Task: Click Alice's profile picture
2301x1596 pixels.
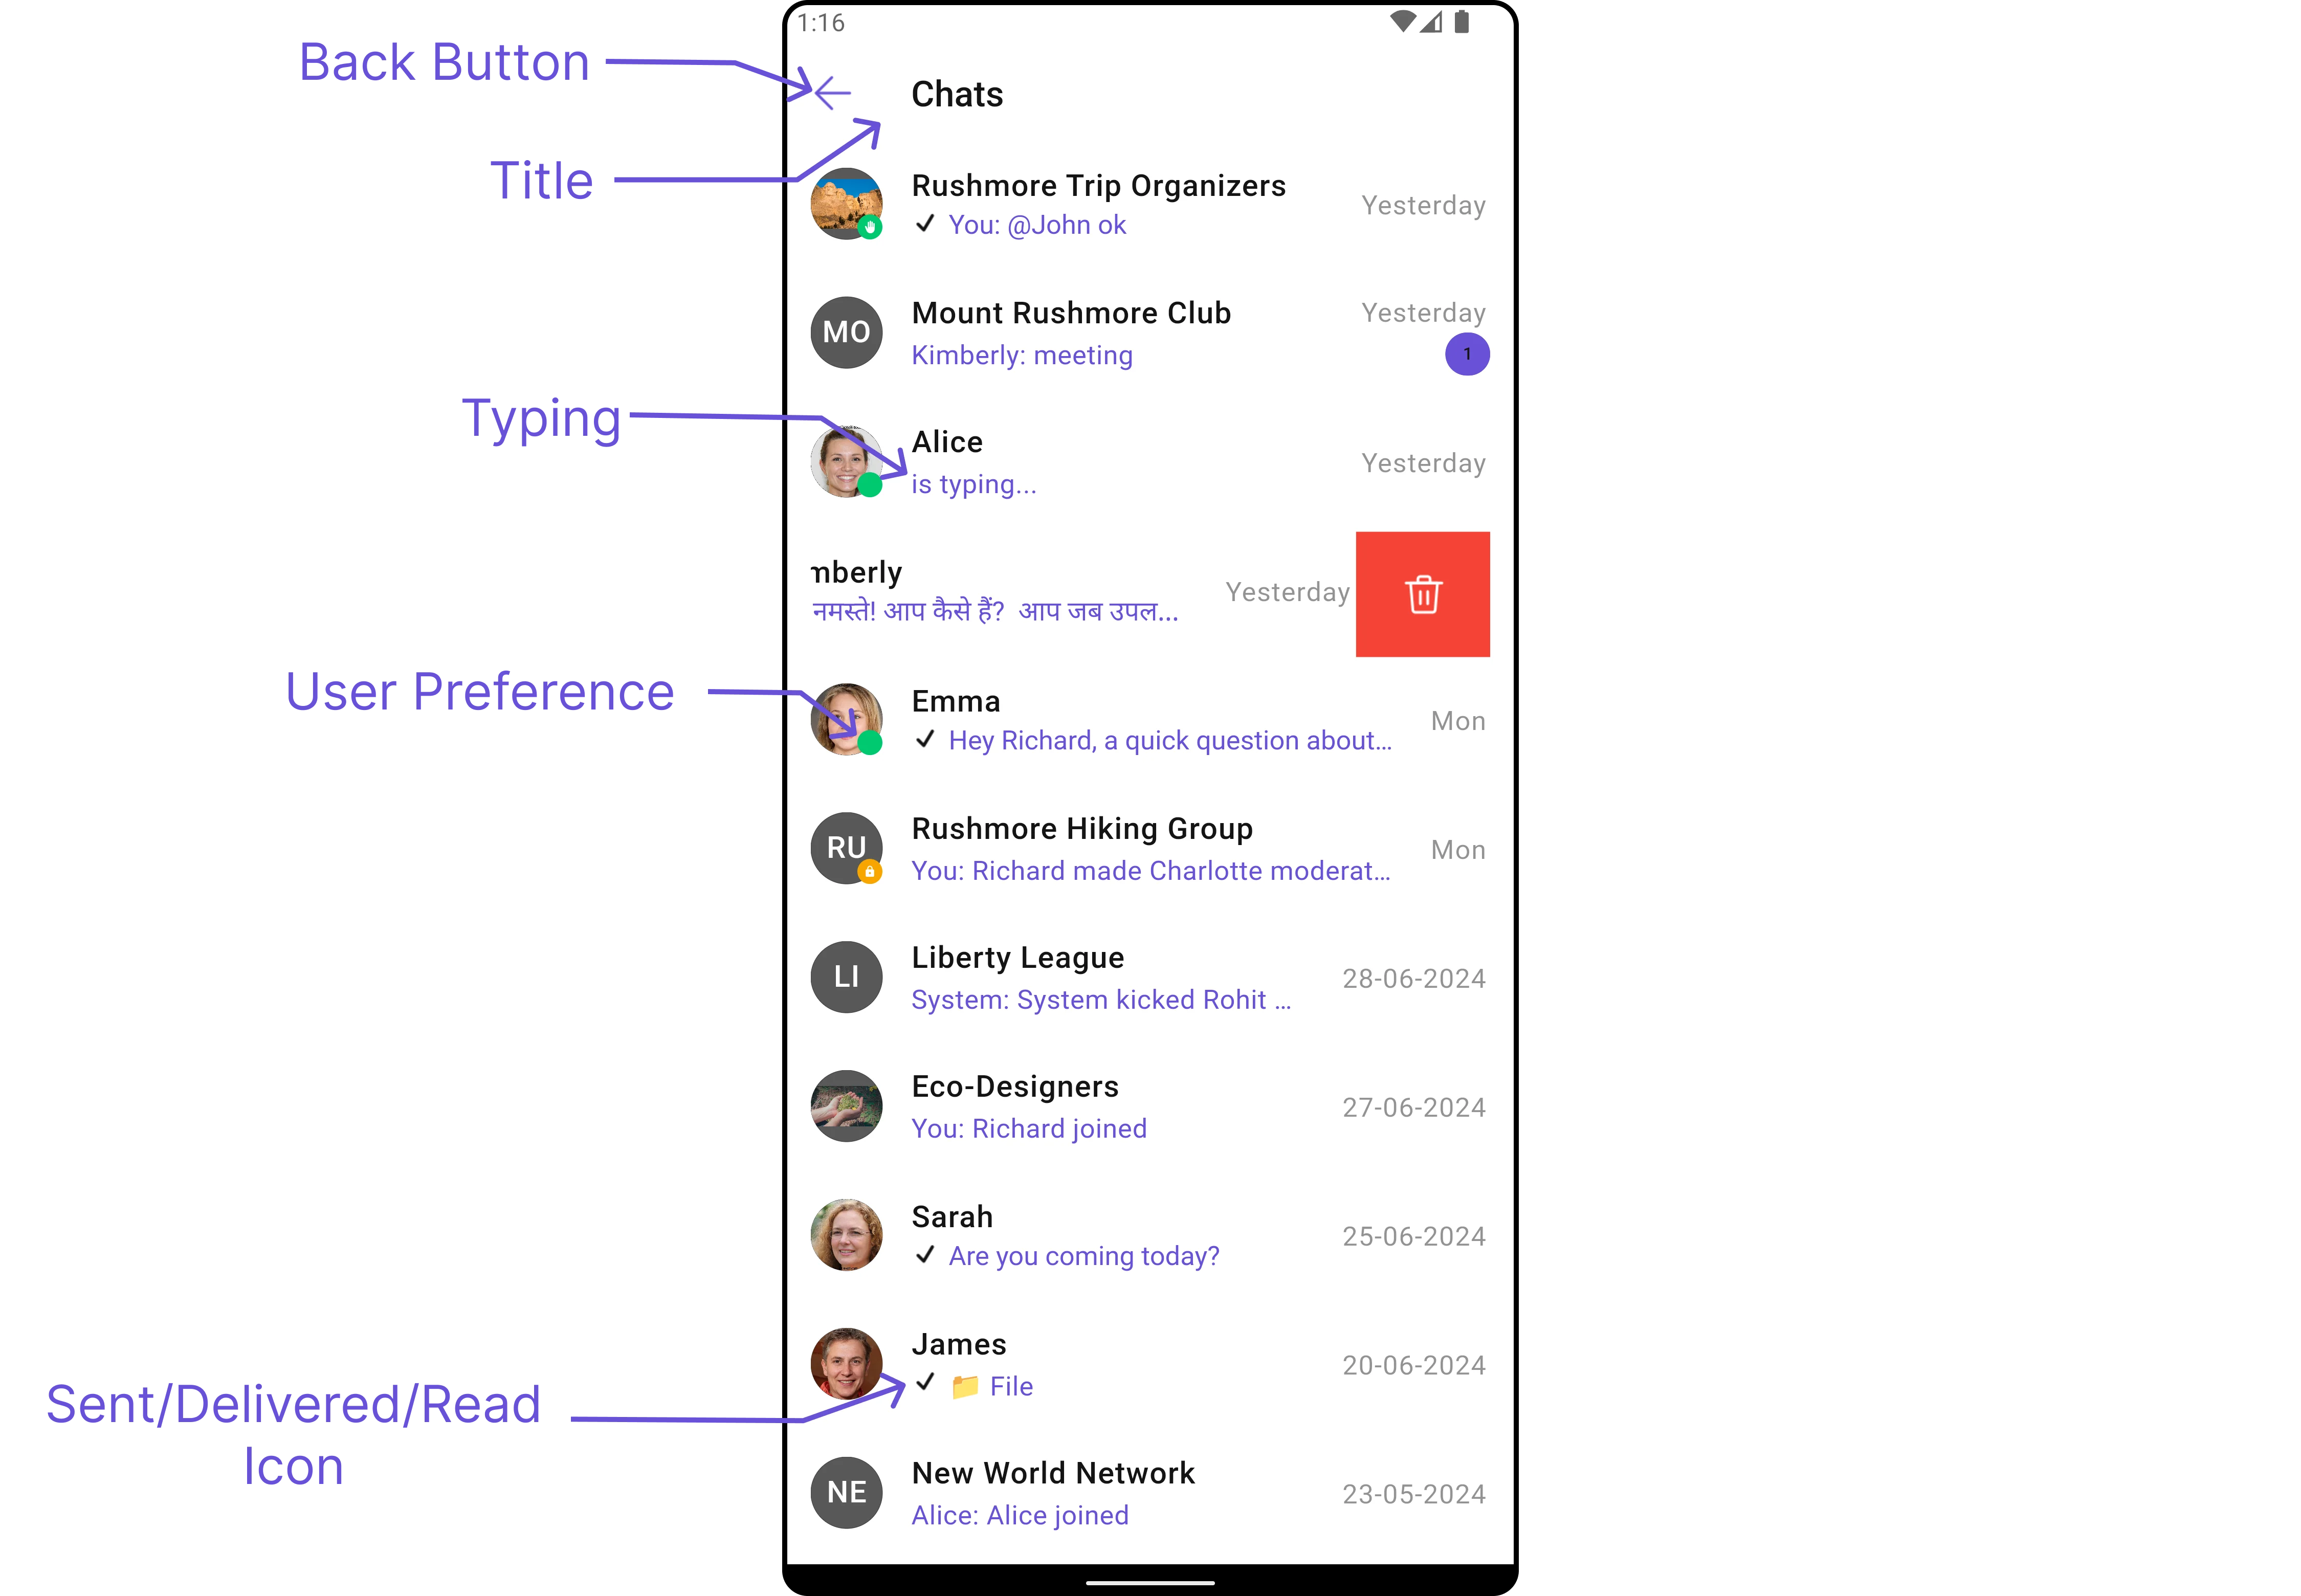Action: click(x=846, y=461)
